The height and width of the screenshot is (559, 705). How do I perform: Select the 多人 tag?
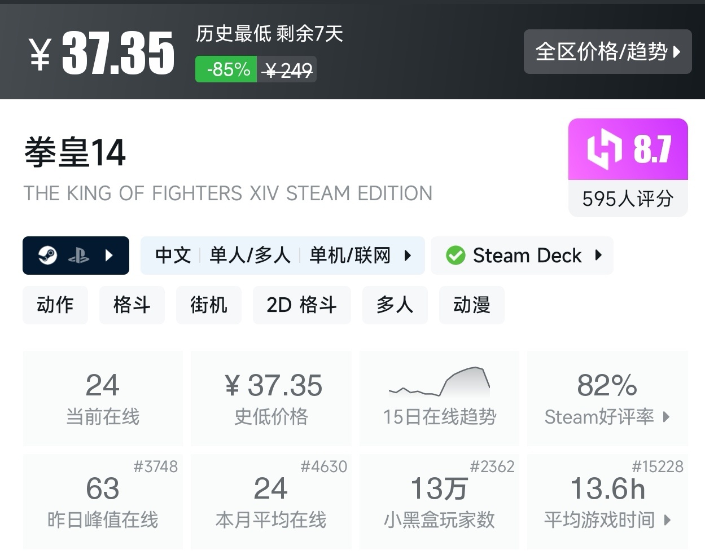coord(395,305)
